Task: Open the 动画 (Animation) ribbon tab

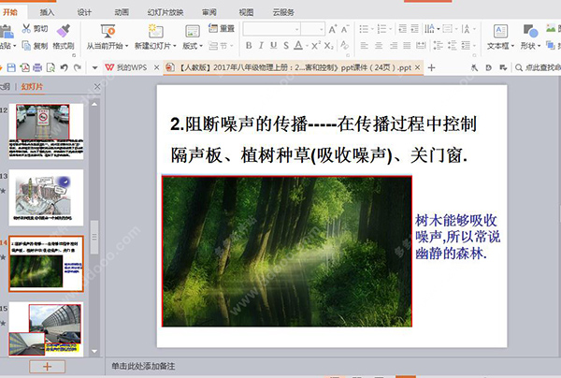Action: point(122,12)
